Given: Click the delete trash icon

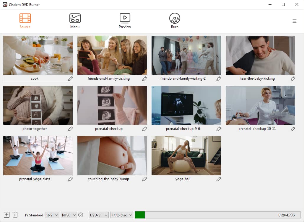Looking at the screenshot, I should tap(15, 215).
